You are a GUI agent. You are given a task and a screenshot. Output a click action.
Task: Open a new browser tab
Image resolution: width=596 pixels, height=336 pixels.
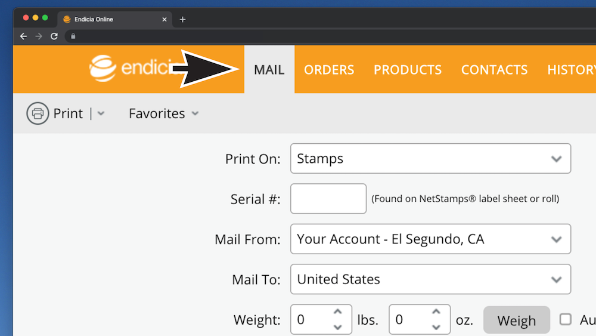182,20
